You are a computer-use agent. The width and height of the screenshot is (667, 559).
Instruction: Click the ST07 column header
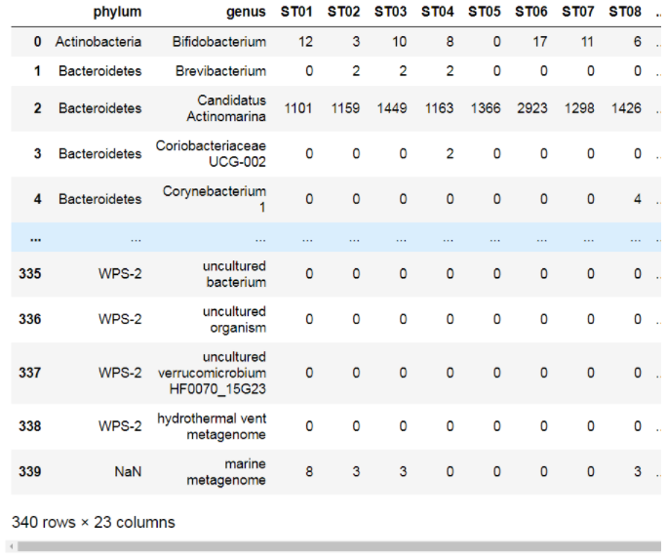click(577, 12)
